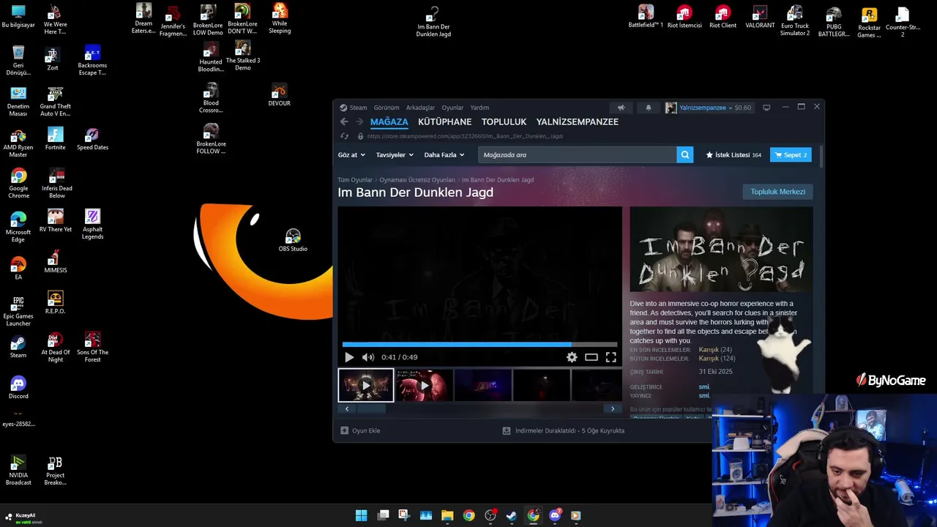Select the second red trailer thumbnail
This screenshot has height=527, width=937.
coord(424,386)
